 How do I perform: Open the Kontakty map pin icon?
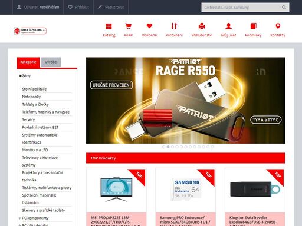[278, 26]
